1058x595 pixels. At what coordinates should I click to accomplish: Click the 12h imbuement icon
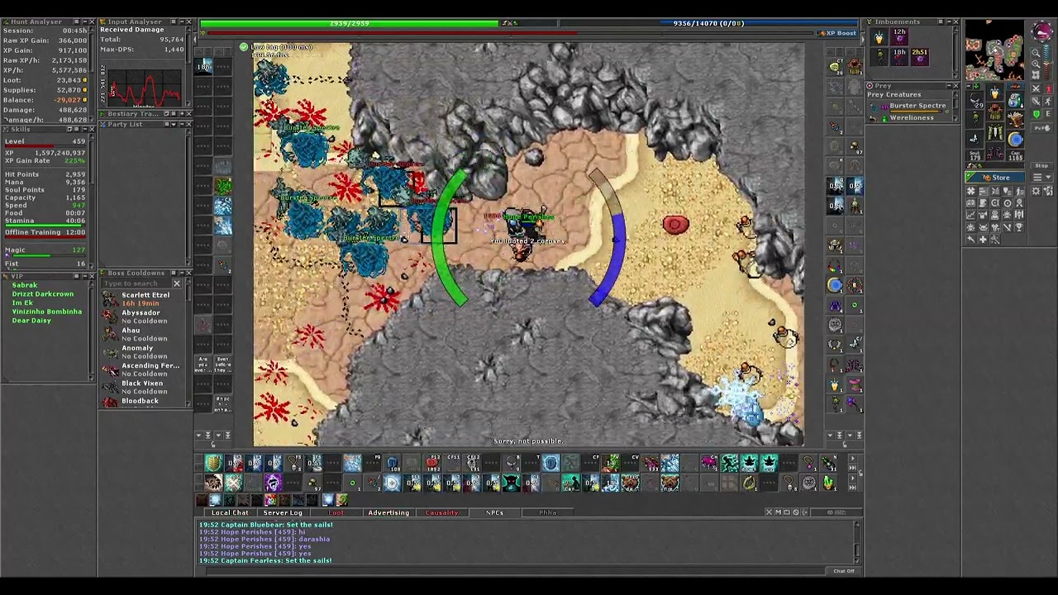(898, 36)
